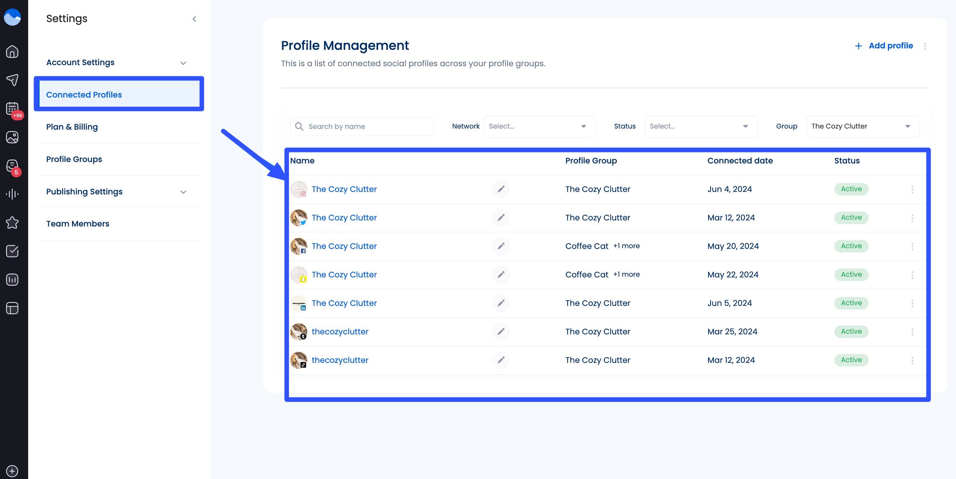Edit the Instagram Cozy Clutter profile name

pos(501,189)
